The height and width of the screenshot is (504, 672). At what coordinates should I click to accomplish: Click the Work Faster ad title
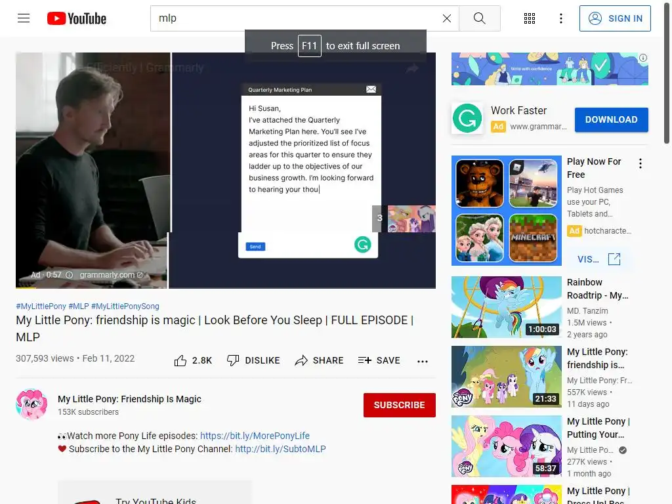(x=518, y=110)
